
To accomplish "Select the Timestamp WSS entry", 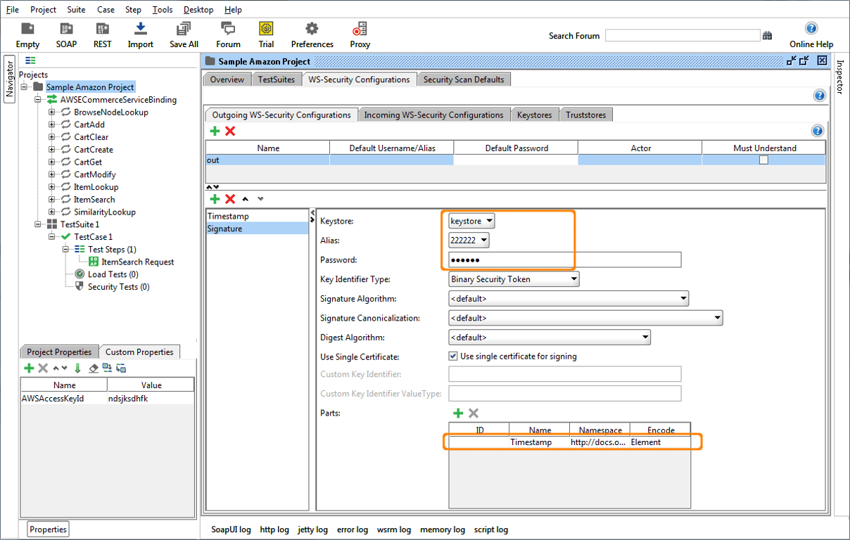I will pos(257,216).
